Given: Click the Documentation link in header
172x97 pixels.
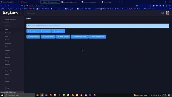Looking at the screenshot, I should (x=31, y=13).
